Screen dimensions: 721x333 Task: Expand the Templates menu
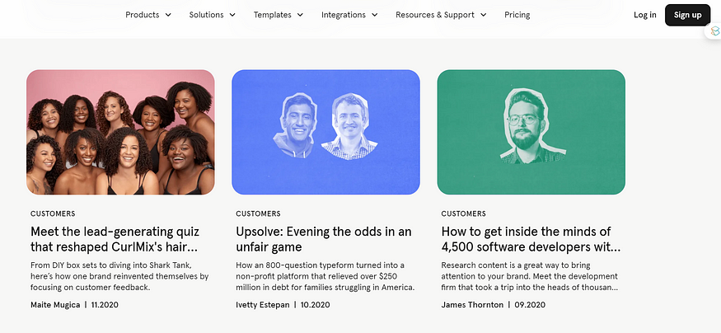point(279,15)
